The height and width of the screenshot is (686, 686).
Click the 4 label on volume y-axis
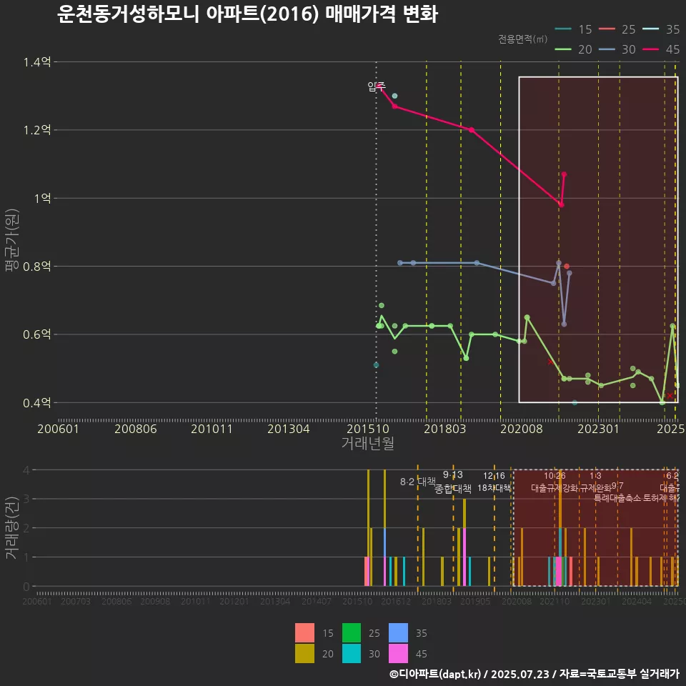pos(26,470)
